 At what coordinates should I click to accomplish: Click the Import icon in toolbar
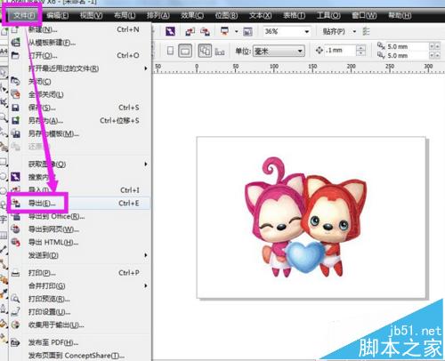click(190, 31)
